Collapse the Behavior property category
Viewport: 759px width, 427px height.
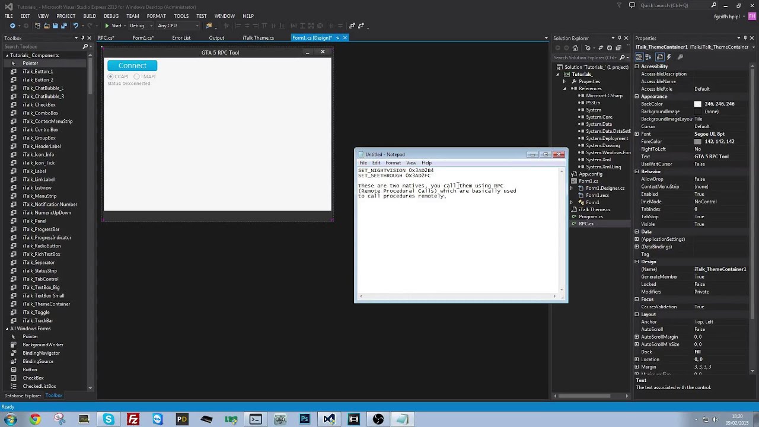[637, 171]
